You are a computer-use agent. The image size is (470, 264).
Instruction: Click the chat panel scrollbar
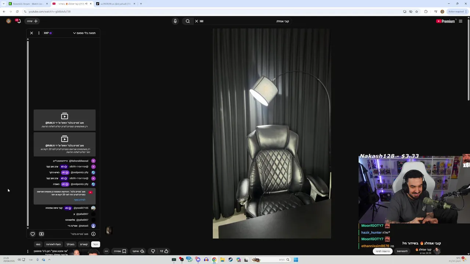[28, 133]
